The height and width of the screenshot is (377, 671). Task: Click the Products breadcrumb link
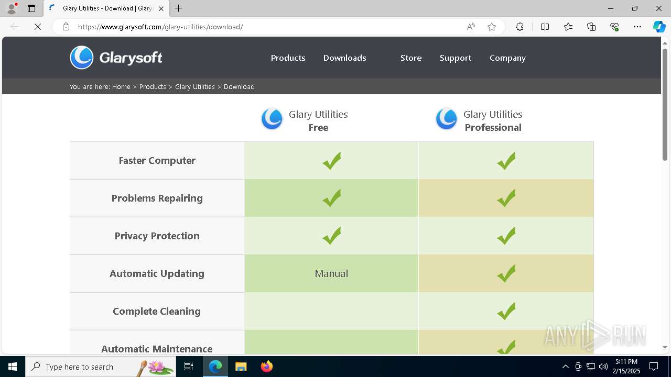coord(153,87)
